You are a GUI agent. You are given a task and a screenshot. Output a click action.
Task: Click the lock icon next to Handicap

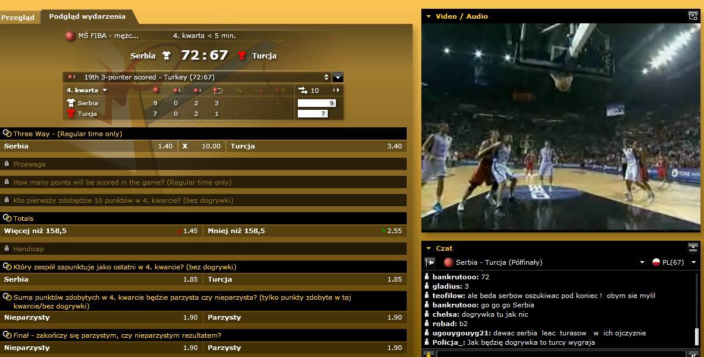(x=7, y=249)
